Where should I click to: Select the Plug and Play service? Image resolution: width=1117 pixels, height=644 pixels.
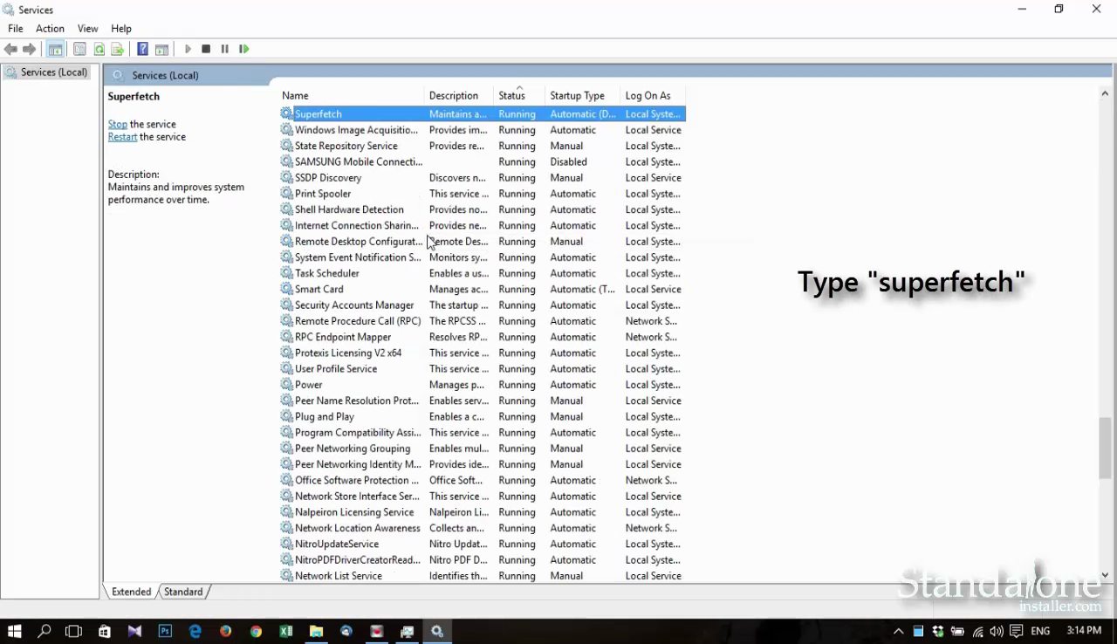(x=483, y=417)
